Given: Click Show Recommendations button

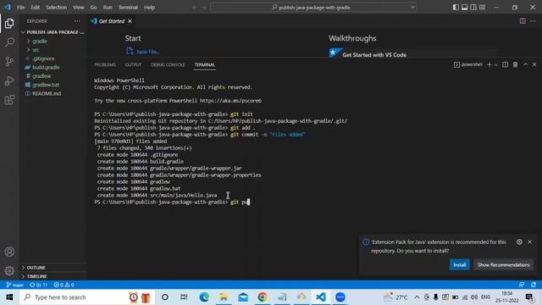Looking at the screenshot, I should [503, 264].
